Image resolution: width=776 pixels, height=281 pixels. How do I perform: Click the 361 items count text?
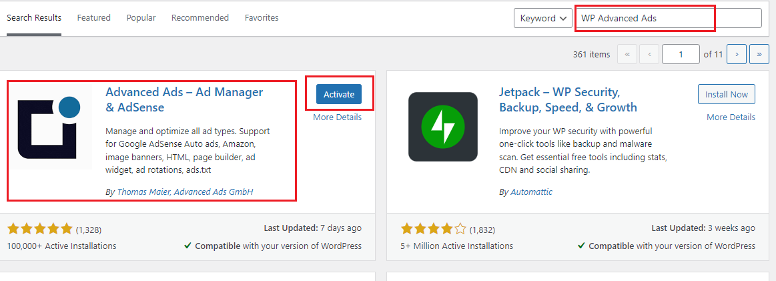591,55
